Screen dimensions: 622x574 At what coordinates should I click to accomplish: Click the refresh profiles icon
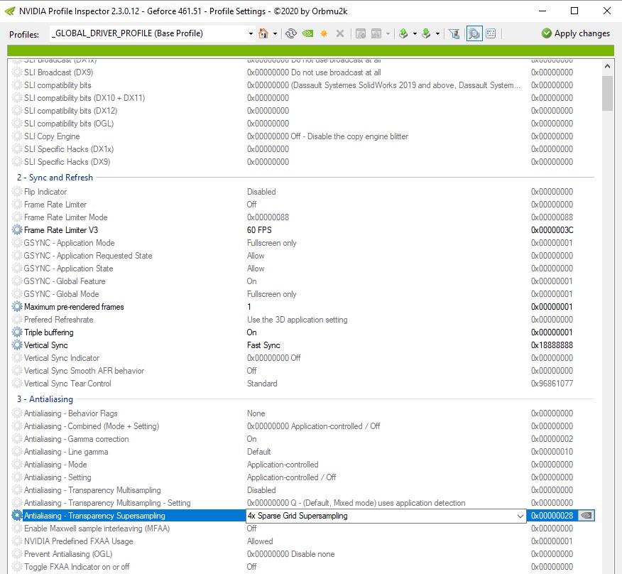[x=291, y=33]
